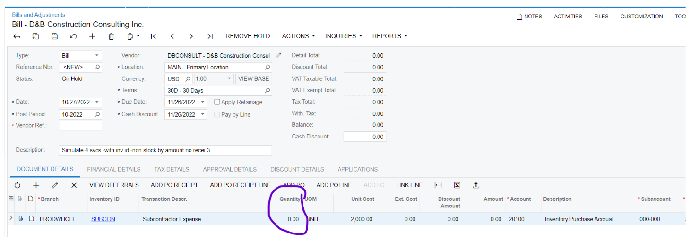Open the Cash Discount date dropdown

point(203,114)
